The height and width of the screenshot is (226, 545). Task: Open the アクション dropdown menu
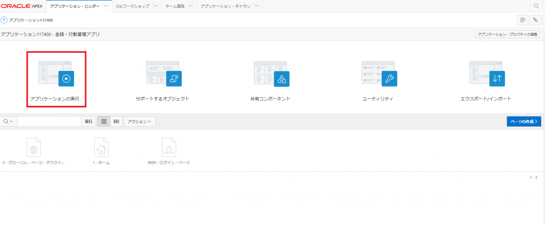(x=140, y=121)
